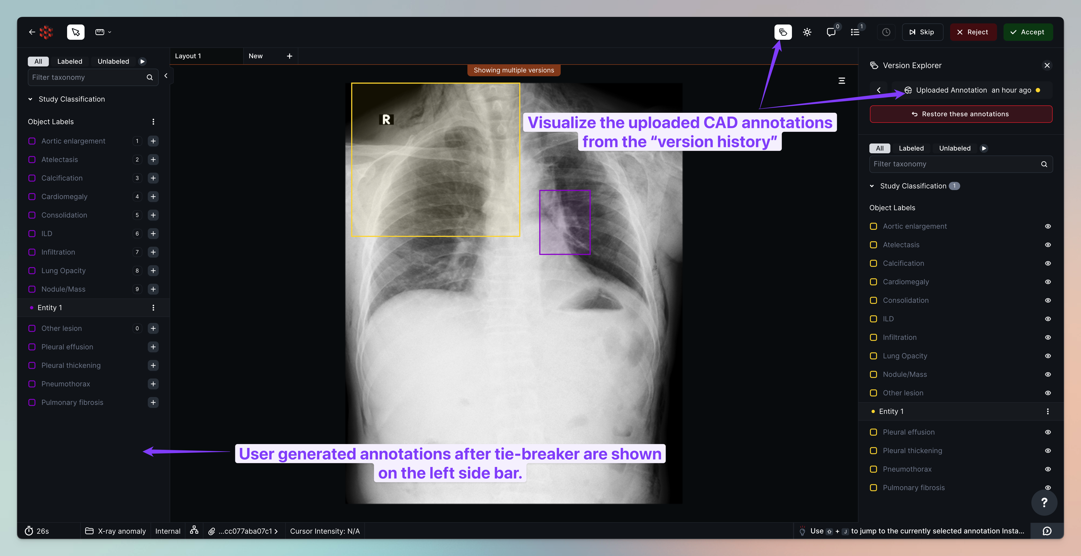Open Entity 1 options in Version Explorer
This screenshot has height=556, width=1081.
click(1047, 411)
